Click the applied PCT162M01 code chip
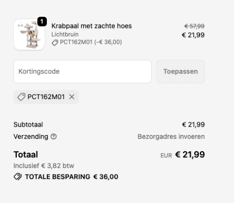Screen dimensions: 234x203 (x=46, y=97)
